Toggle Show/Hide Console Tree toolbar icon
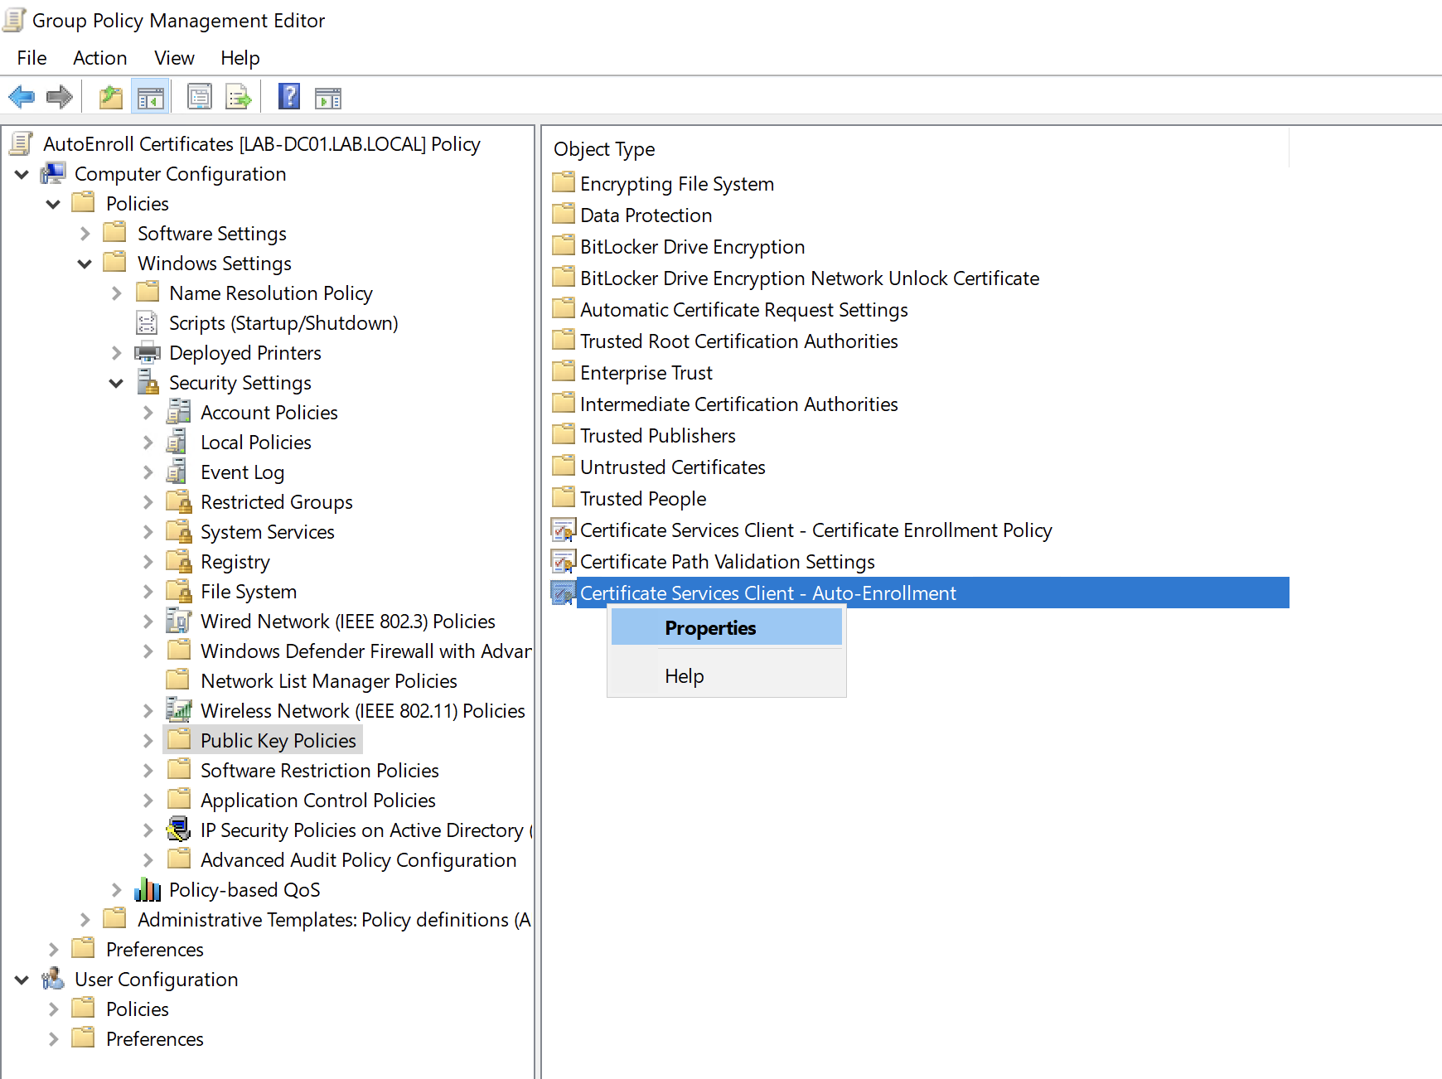The height and width of the screenshot is (1079, 1442). 151,98
